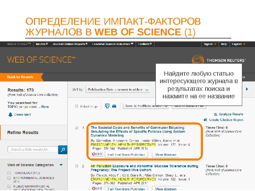Click the print icon in results toolbar
This screenshot has width=255, height=191.
[x=107, y=106]
